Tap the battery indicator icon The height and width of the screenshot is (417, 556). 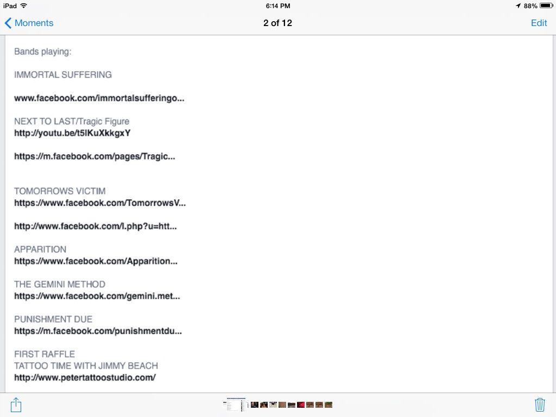coord(546,5)
